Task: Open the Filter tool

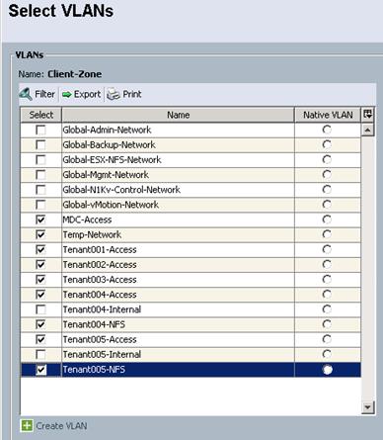Action: click(37, 94)
